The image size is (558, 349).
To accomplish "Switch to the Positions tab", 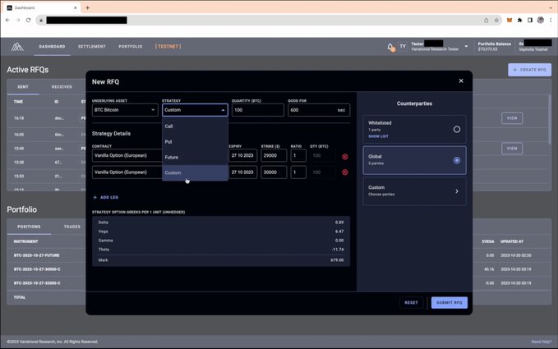I will (29, 227).
